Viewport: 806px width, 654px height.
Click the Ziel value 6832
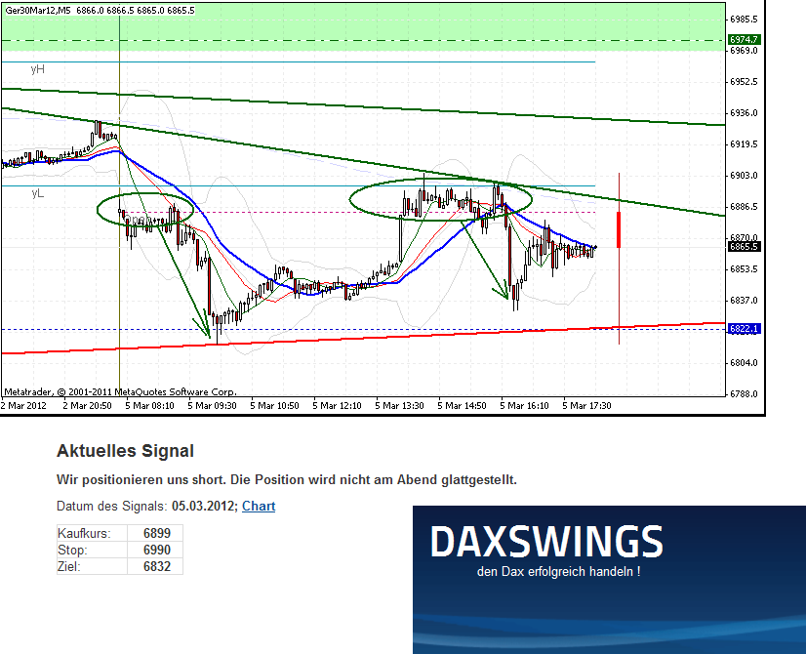[157, 566]
